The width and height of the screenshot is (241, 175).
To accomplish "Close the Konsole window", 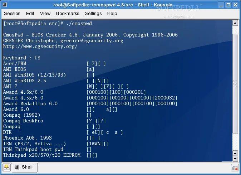I will pyautogui.click(x=236, y=5).
